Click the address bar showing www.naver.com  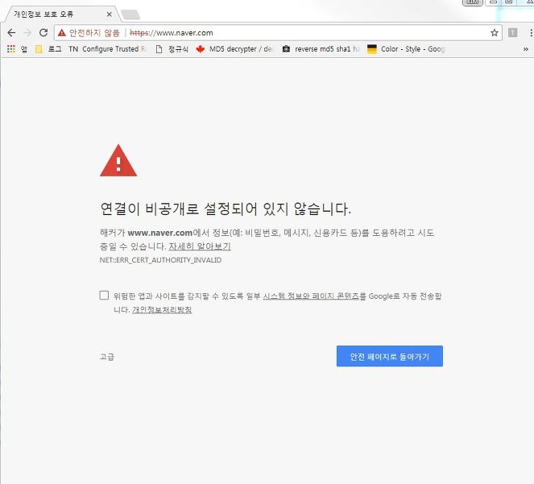[x=278, y=33]
